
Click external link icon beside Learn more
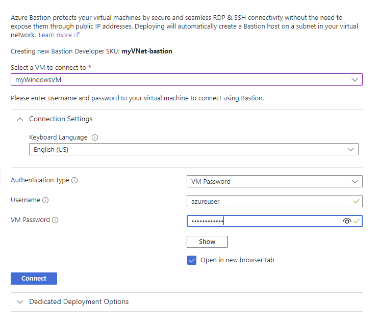tap(77, 35)
